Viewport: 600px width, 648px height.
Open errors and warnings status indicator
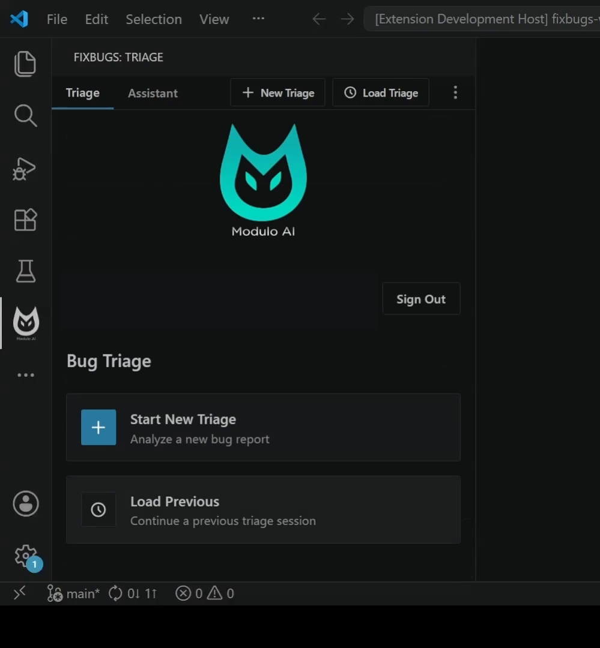(205, 593)
